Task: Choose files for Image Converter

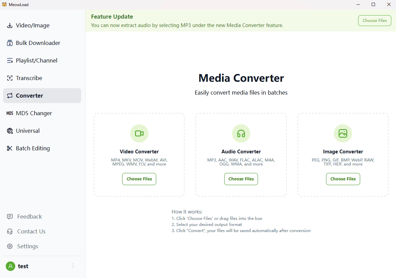Action: 343,179
